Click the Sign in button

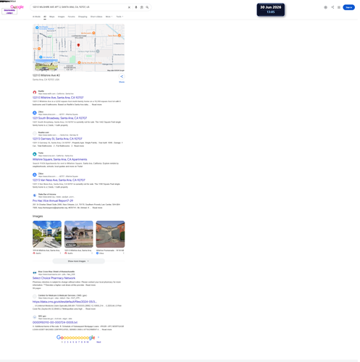pyautogui.click(x=348, y=7)
